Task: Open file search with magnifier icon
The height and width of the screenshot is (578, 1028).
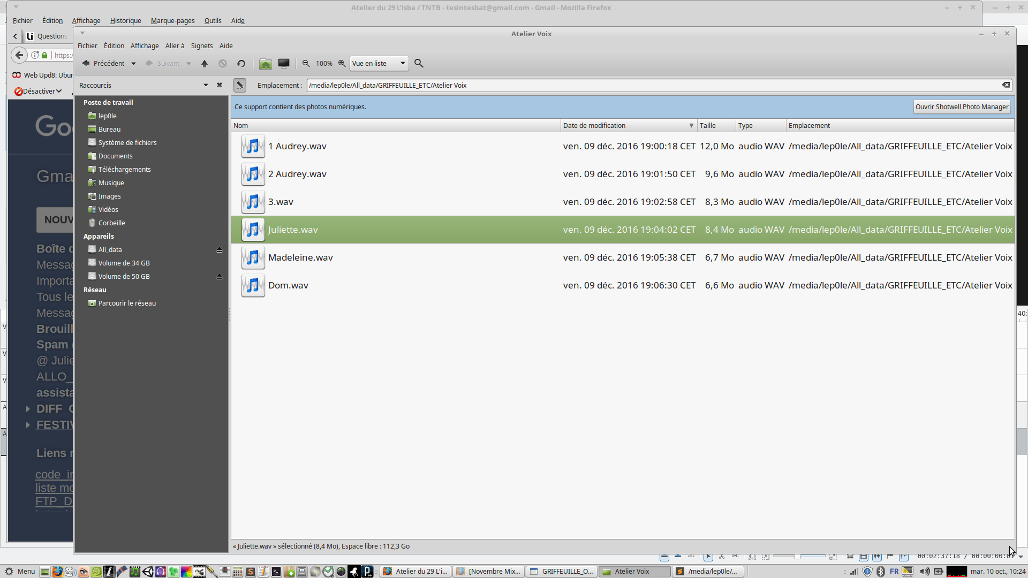Action: click(419, 64)
